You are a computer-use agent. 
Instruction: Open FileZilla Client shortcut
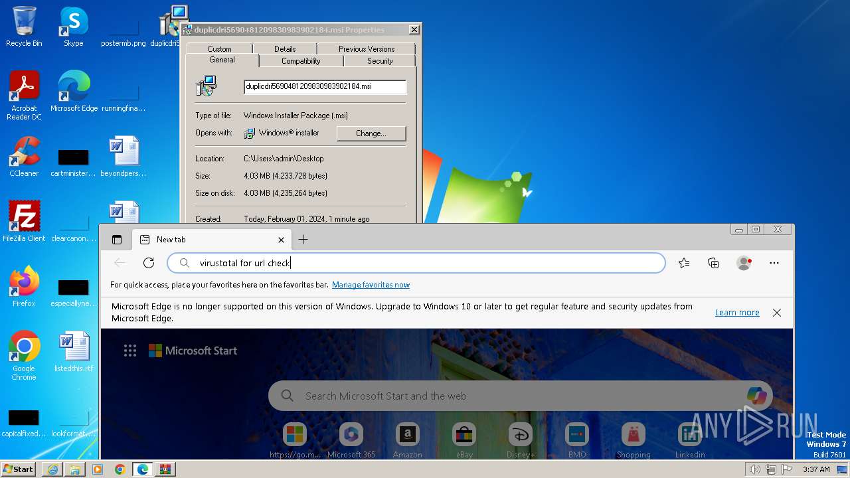24,221
